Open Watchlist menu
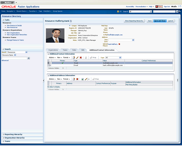Image resolution: width=182 pixels, height=146 pixels. pyautogui.click(x=47, y=11)
